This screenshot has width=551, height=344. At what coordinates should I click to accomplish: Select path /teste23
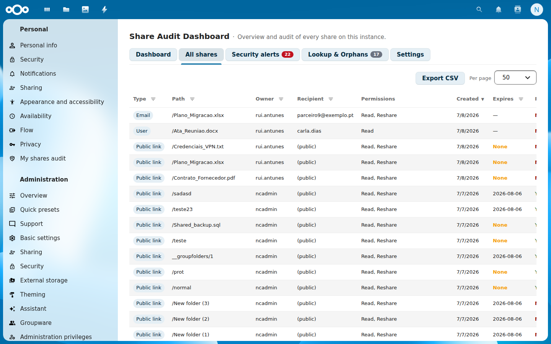(x=182, y=209)
